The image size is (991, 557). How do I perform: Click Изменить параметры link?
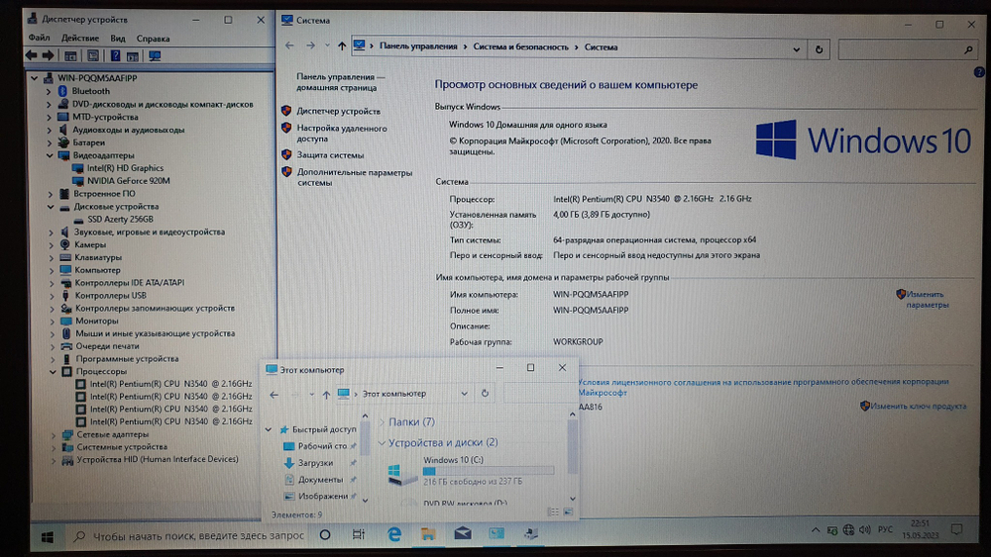coord(928,299)
